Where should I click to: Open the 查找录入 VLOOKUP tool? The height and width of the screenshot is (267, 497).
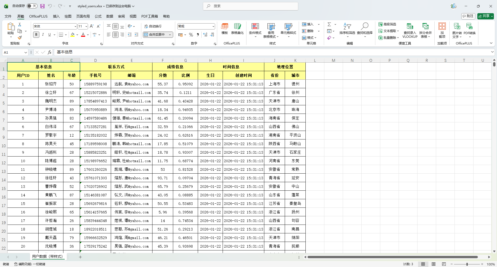[x=410, y=30]
